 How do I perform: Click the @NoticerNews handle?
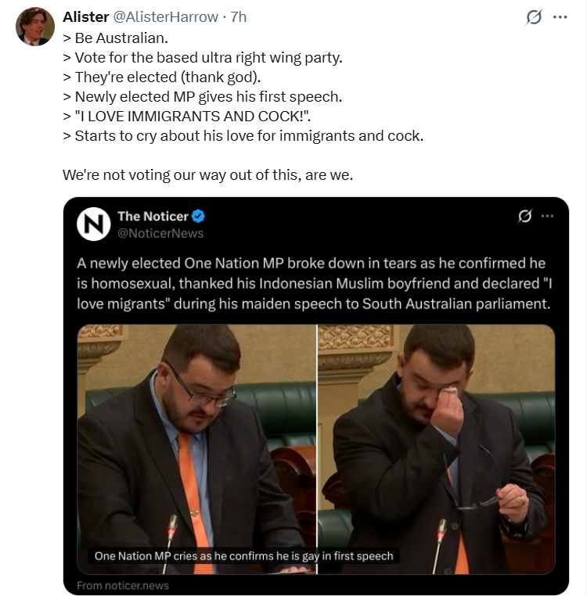pyautogui.click(x=160, y=233)
